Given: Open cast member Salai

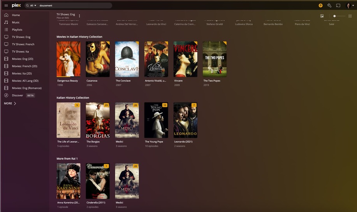Looking at the screenshot, I should tap(332, 24).
